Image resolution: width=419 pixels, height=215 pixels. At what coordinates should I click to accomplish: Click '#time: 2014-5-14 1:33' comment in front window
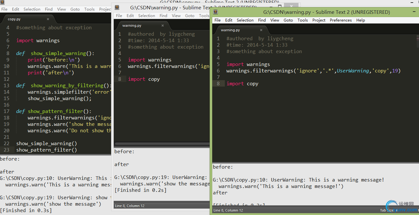pyautogui.click(x=257, y=45)
